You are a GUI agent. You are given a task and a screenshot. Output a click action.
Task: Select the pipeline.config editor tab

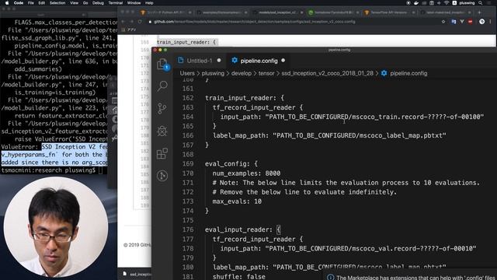[259, 61]
